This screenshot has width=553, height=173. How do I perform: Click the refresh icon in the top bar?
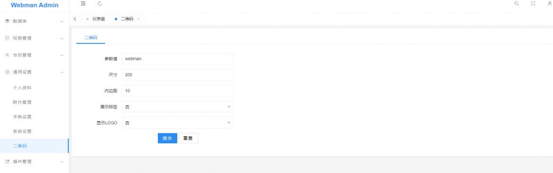click(x=100, y=3)
